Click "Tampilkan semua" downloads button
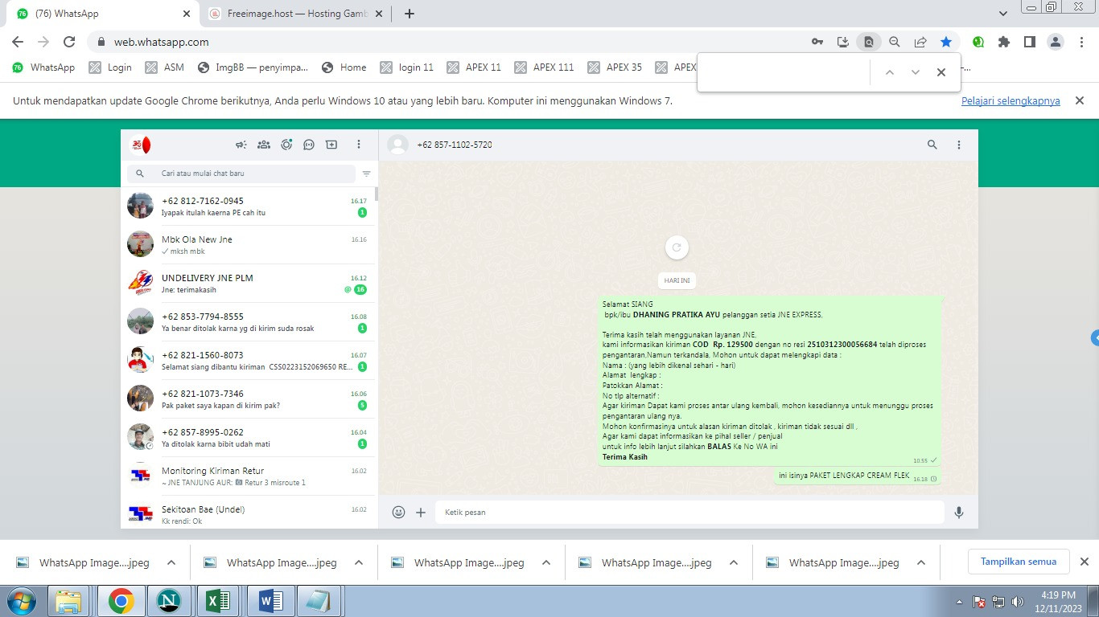The height and width of the screenshot is (617, 1099). 1019,562
